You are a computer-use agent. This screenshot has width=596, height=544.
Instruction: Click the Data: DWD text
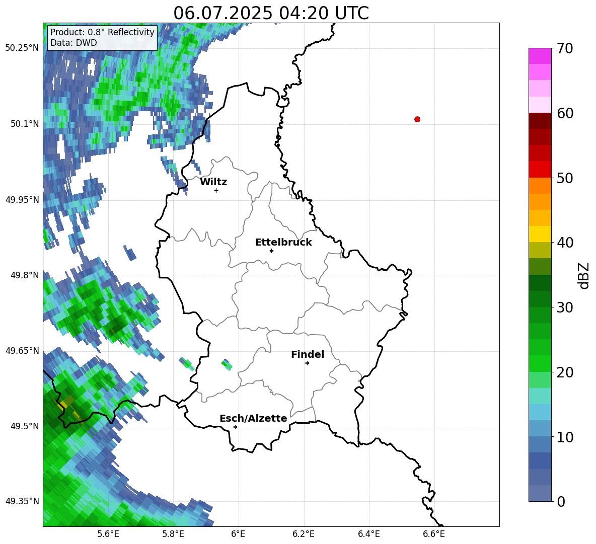[73, 43]
